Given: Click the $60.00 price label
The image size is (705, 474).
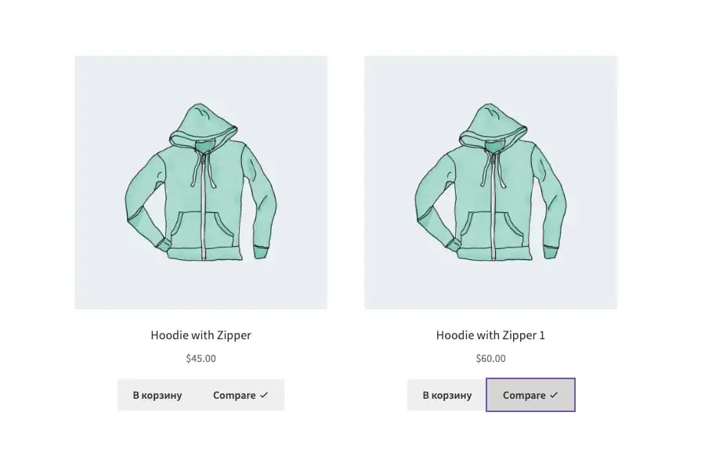Looking at the screenshot, I should [490, 359].
